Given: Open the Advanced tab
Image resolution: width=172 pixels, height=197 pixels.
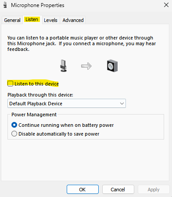Looking at the screenshot, I should [x=73, y=20].
